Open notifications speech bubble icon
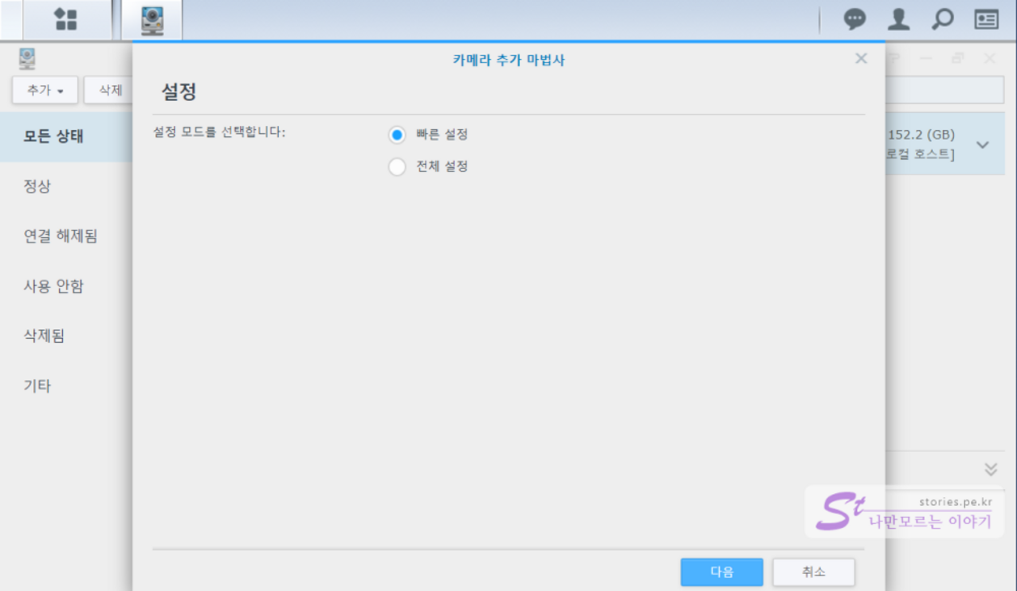The height and width of the screenshot is (591, 1017). point(855,19)
